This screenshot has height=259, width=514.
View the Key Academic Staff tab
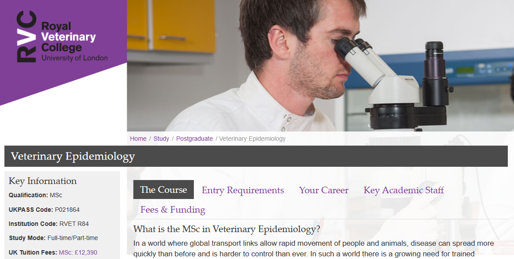[404, 190]
